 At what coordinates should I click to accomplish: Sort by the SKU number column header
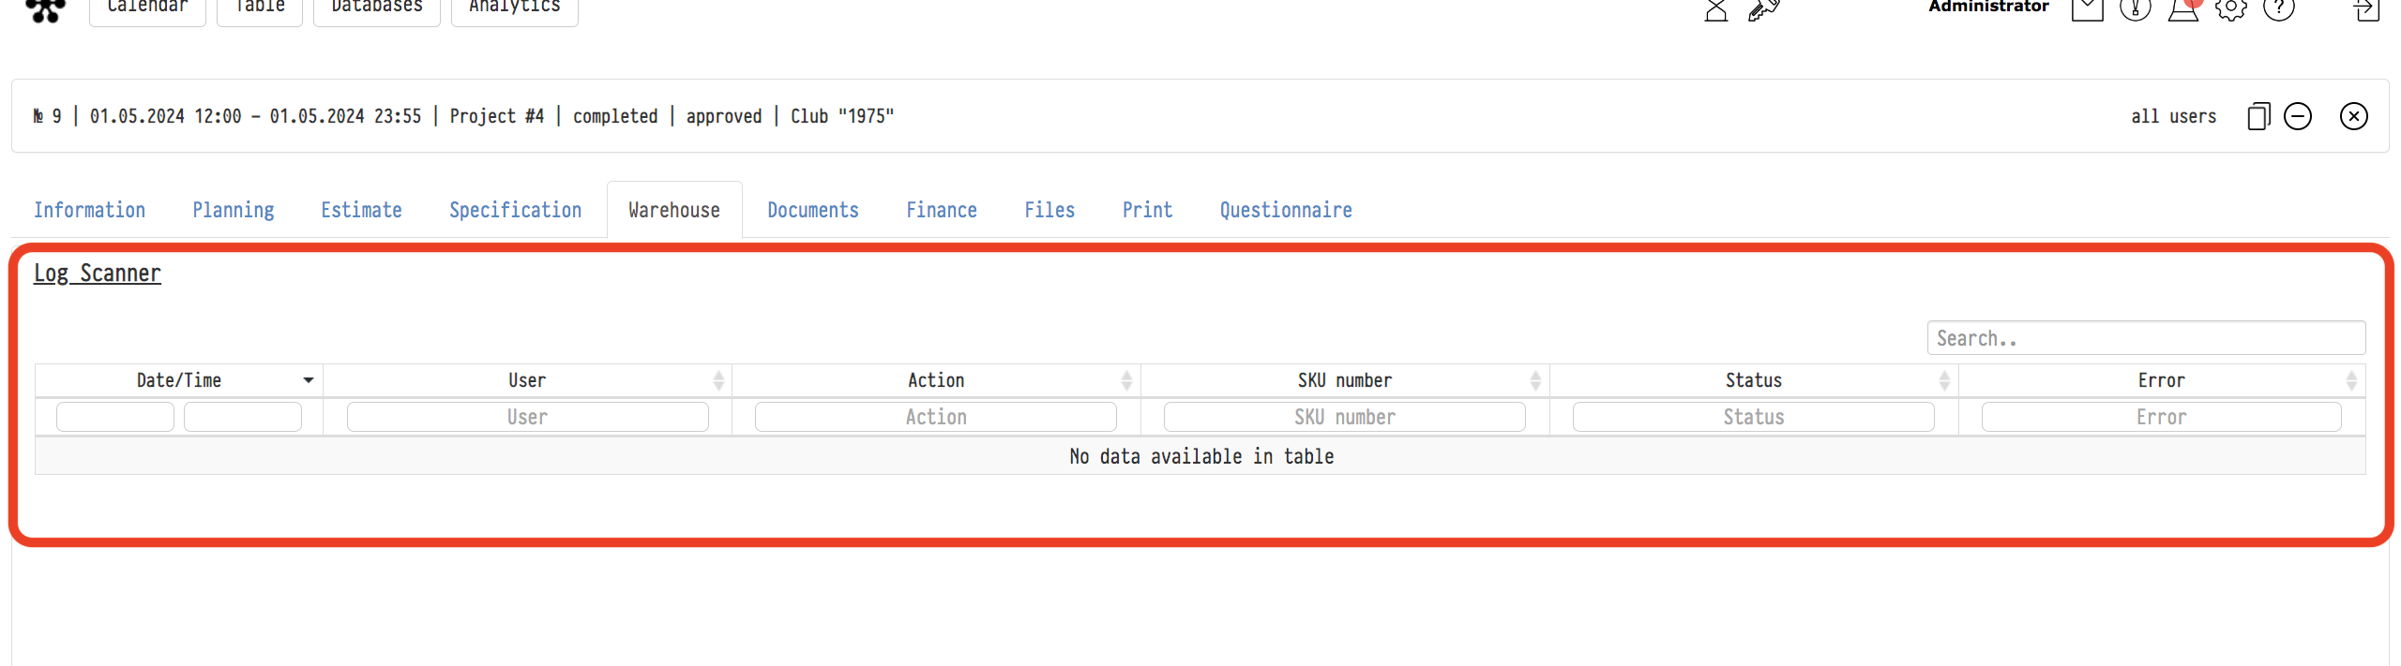pyautogui.click(x=1344, y=380)
